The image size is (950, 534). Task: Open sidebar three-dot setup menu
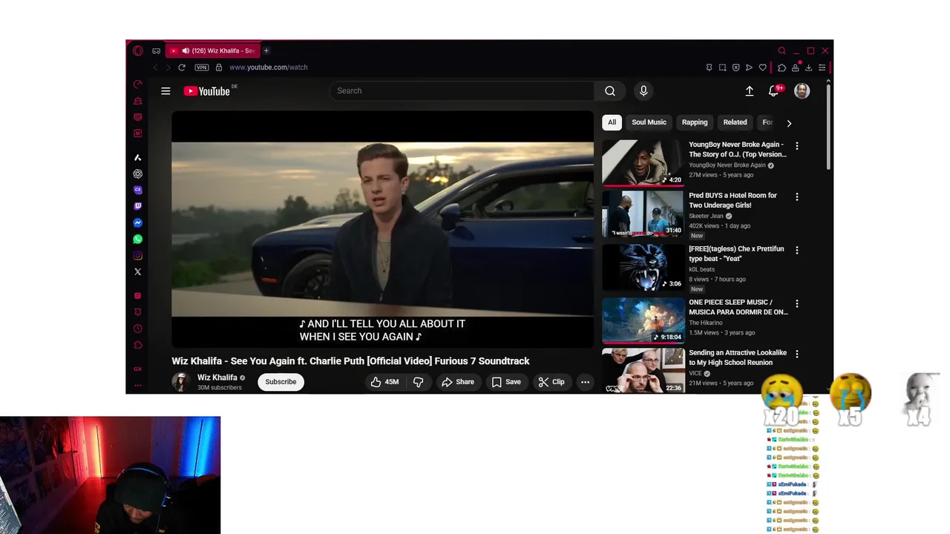[137, 385]
